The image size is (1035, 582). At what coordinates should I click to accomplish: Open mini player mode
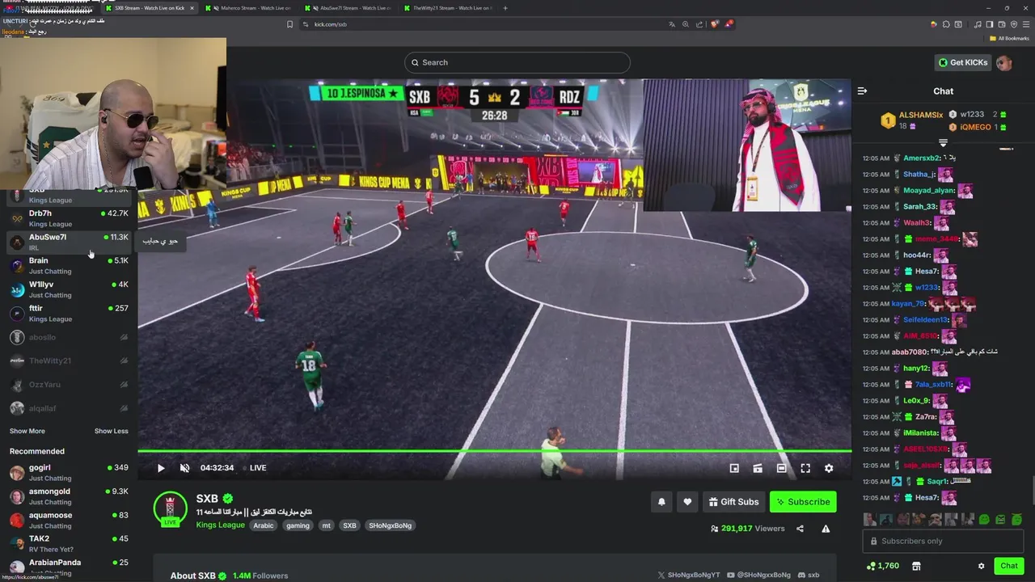734,468
